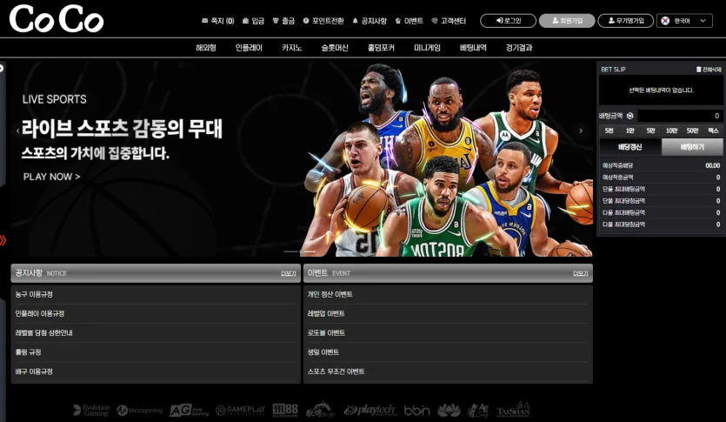
Task: Click the 공지사항 bell icon in header
Action: (355, 20)
